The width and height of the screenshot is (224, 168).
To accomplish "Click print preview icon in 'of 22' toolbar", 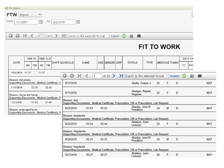I will coord(192,76).
